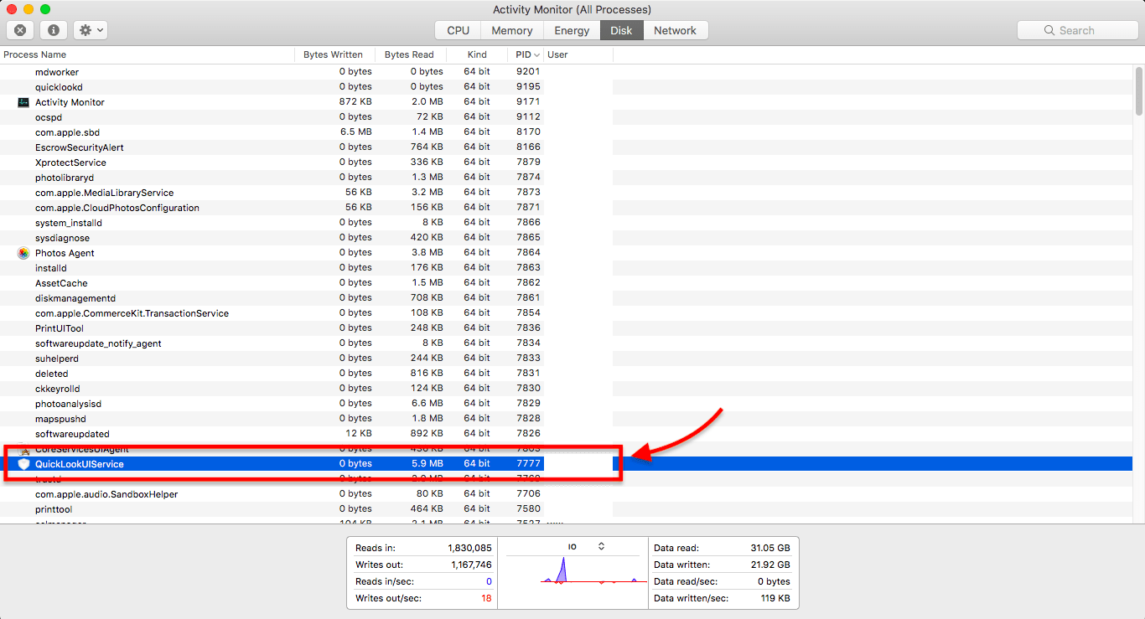
Task: Click the QuickLookUIService shield icon
Action: pyautogui.click(x=23, y=464)
